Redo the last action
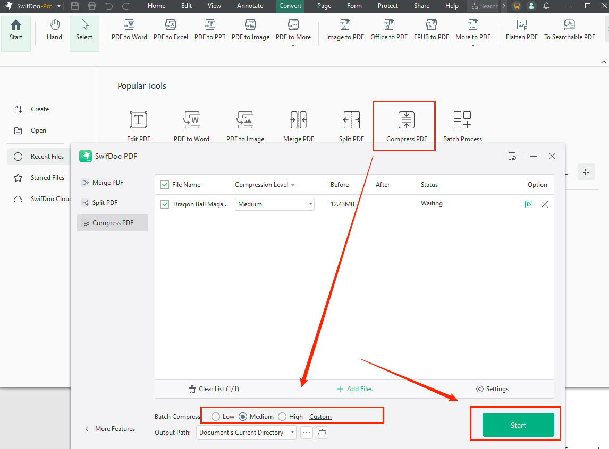Viewport: 609px width, 449px height. (126, 6)
